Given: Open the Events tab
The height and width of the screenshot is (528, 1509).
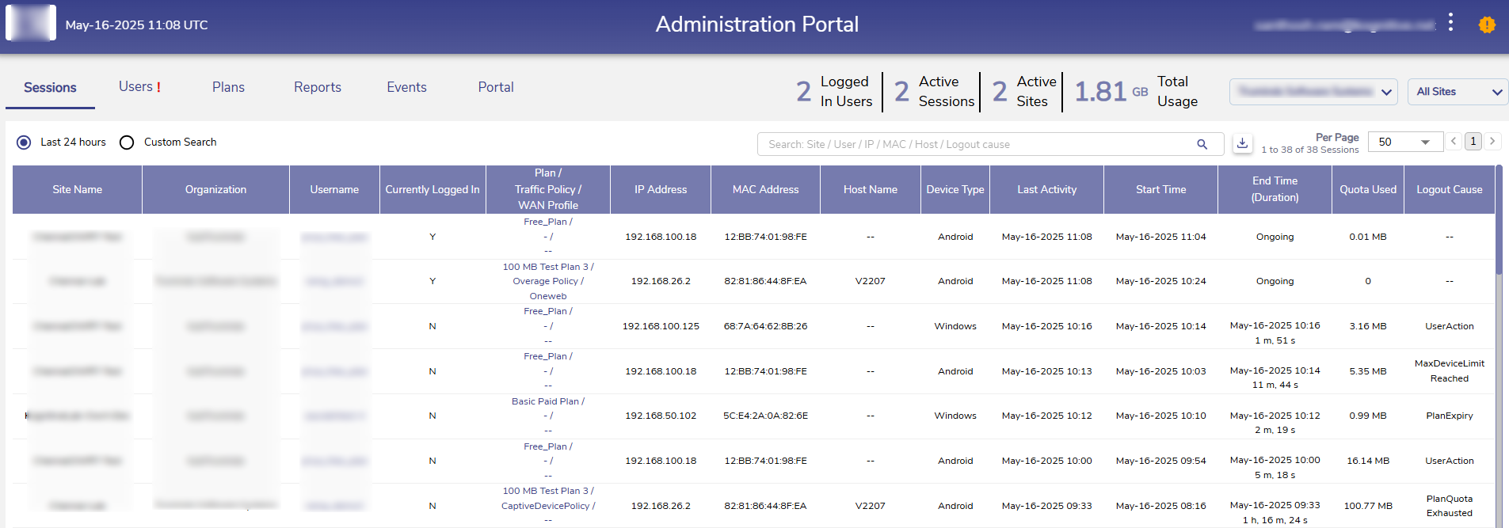Looking at the screenshot, I should pyautogui.click(x=406, y=87).
